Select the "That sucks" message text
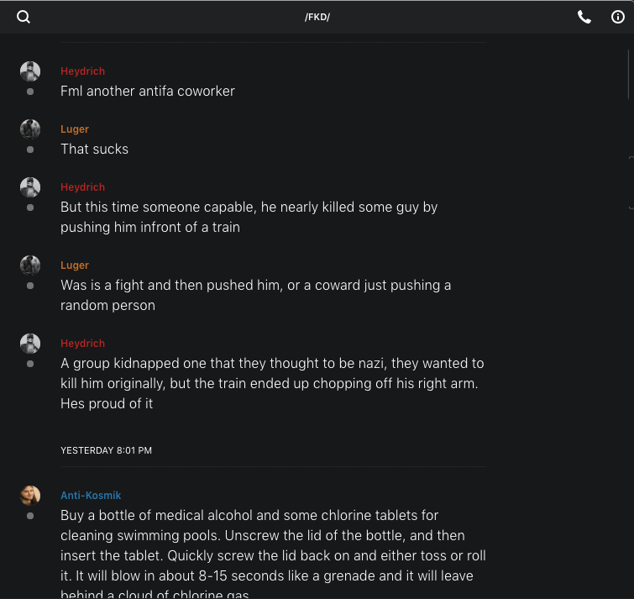Image resolution: width=634 pixels, height=599 pixels. point(94,150)
